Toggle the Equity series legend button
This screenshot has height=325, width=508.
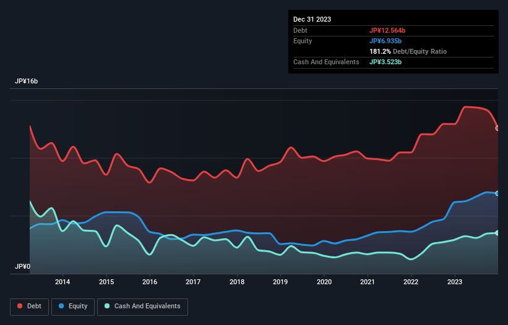pos(73,306)
